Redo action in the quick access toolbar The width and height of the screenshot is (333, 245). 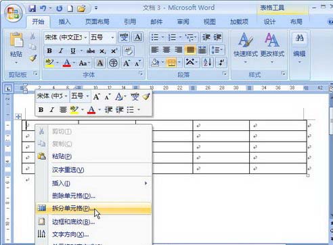coord(60,9)
